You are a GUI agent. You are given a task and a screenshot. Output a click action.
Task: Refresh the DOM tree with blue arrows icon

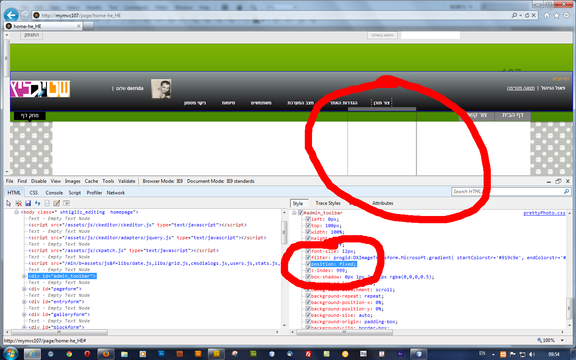click(38, 203)
